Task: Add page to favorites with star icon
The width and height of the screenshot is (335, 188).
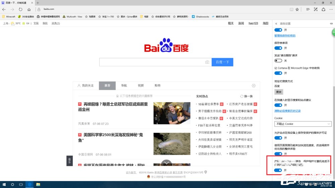Action: 297,9
